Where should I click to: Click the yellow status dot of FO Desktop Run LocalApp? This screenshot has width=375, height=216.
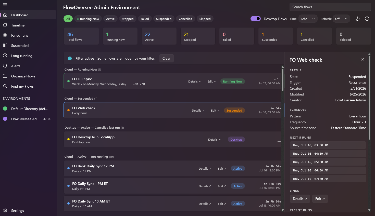tap(68, 139)
